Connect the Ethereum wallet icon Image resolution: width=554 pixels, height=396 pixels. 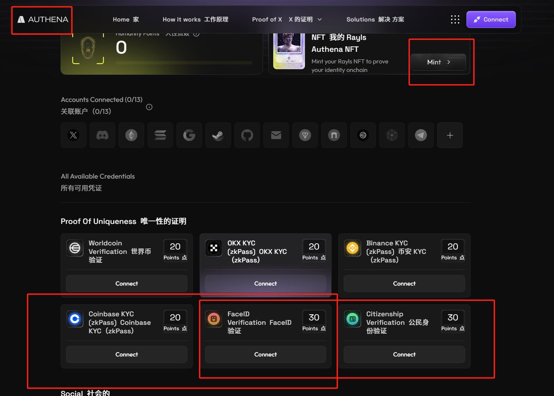tap(131, 135)
